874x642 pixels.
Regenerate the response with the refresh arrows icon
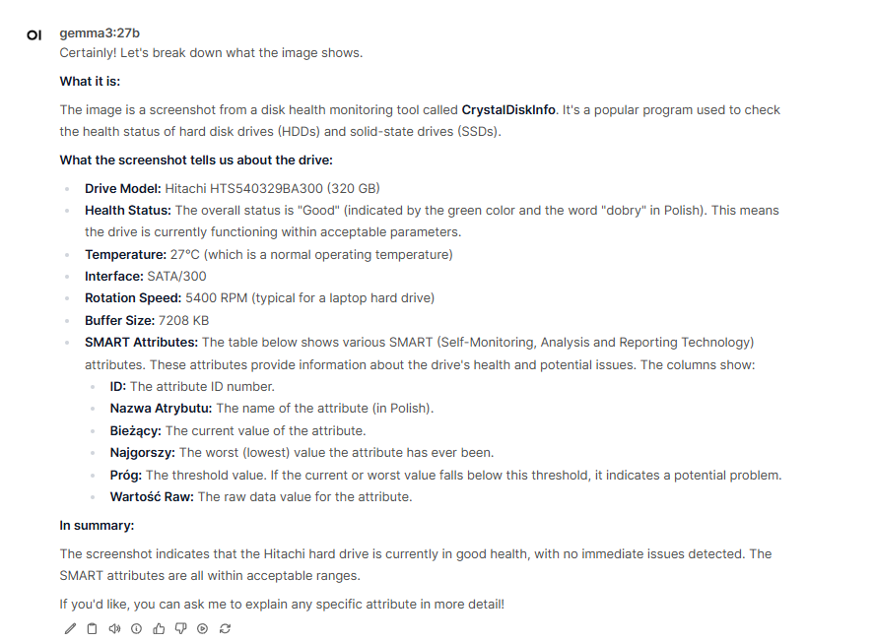[x=225, y=628]
